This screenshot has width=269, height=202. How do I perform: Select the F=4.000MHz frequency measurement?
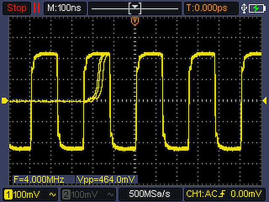(x=39, y=180)
